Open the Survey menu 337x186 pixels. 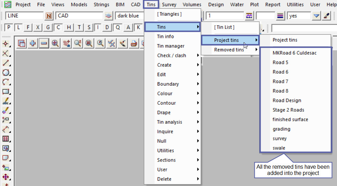[x=169, y=4]
